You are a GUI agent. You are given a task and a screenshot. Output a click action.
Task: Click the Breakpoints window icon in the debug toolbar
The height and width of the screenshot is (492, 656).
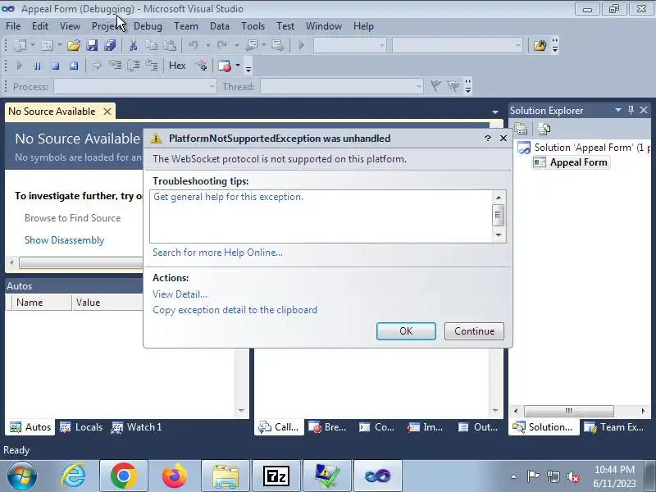[225, 66]
